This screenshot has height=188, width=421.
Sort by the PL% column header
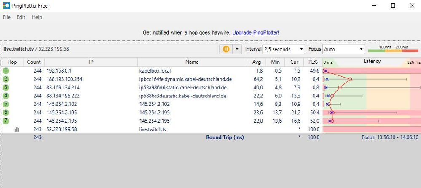(x=312, y=62)
